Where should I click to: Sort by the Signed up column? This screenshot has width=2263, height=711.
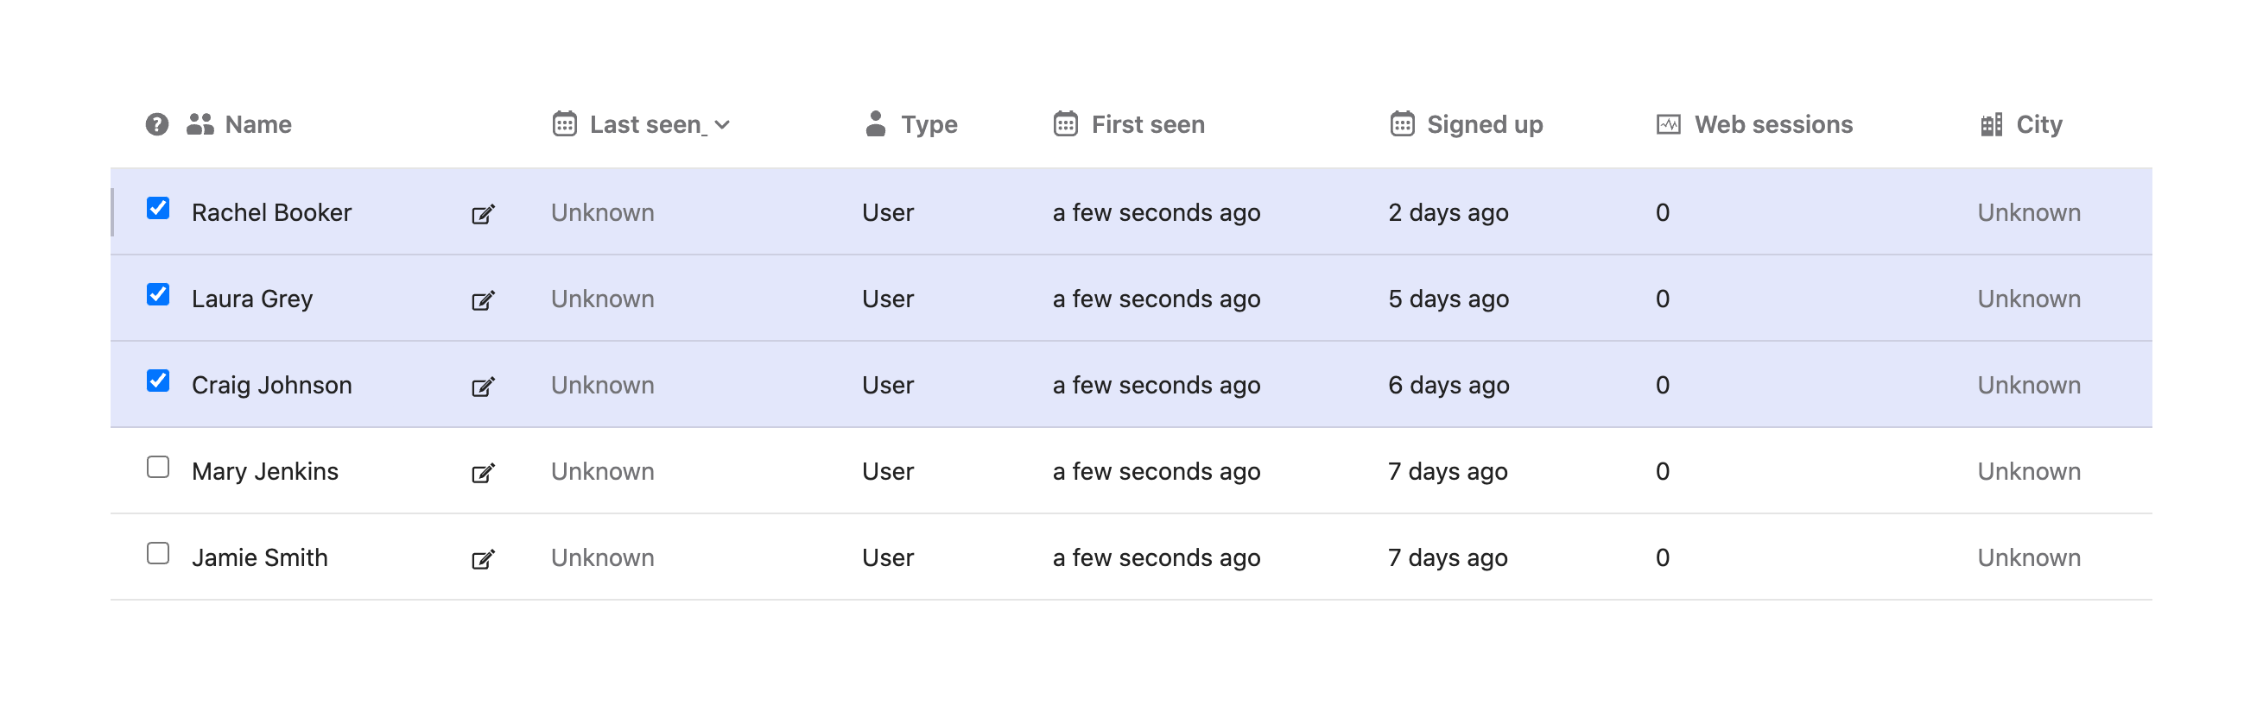coord(1484,124)
